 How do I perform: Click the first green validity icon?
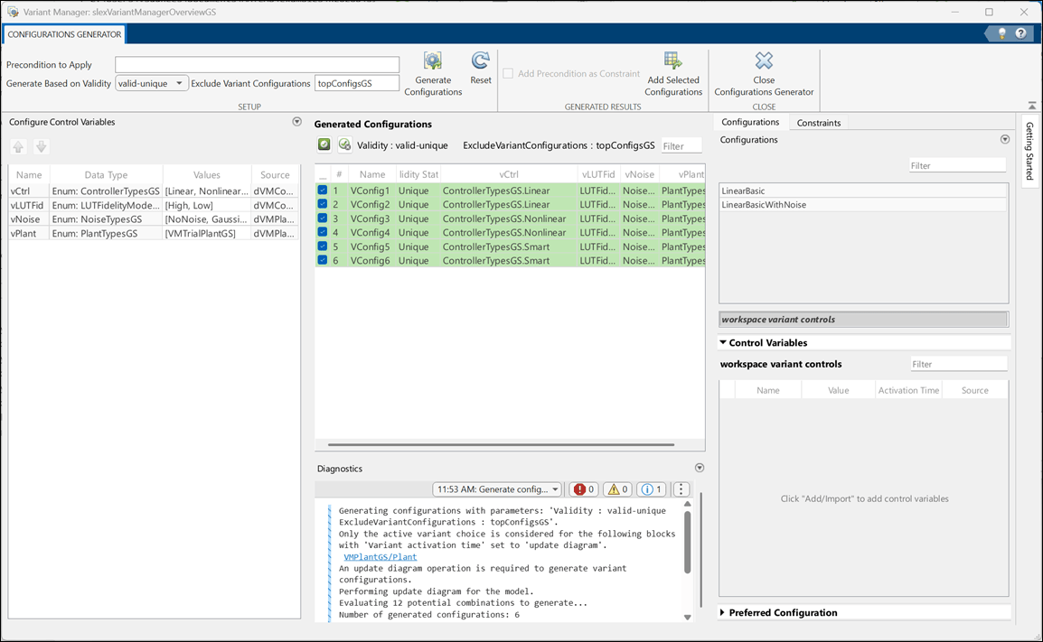tap(324, 144)
